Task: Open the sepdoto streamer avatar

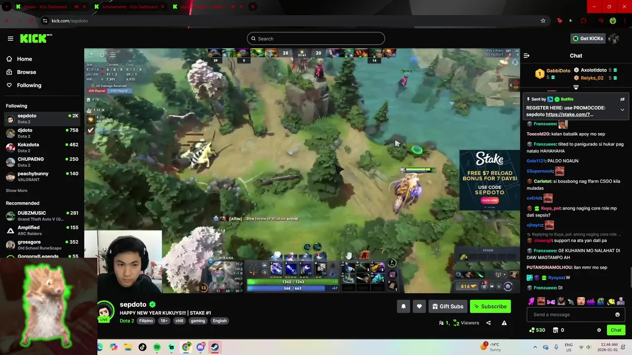Action: click(x=105, y=311)
